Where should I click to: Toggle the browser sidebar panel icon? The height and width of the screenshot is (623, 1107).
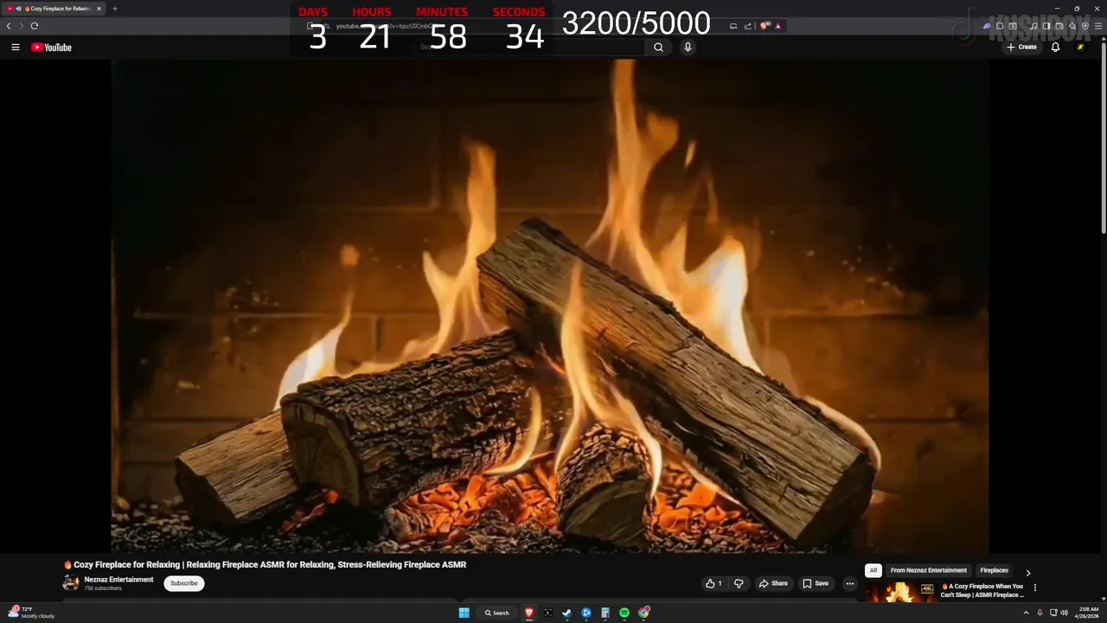(x=1046, y=26)
